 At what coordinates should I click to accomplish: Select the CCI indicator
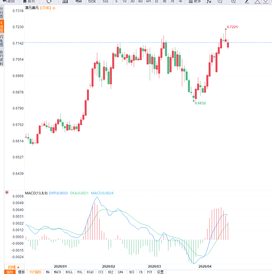click(101, 272)
